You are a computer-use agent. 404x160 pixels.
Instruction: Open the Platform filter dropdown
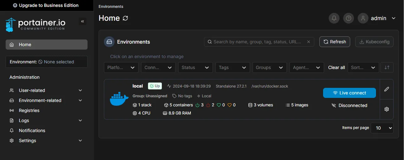coord(121,67)
